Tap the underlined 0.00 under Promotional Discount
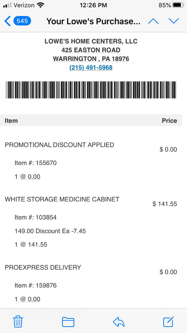Viewport: 187px width, 333px height. tap(30, 177)
